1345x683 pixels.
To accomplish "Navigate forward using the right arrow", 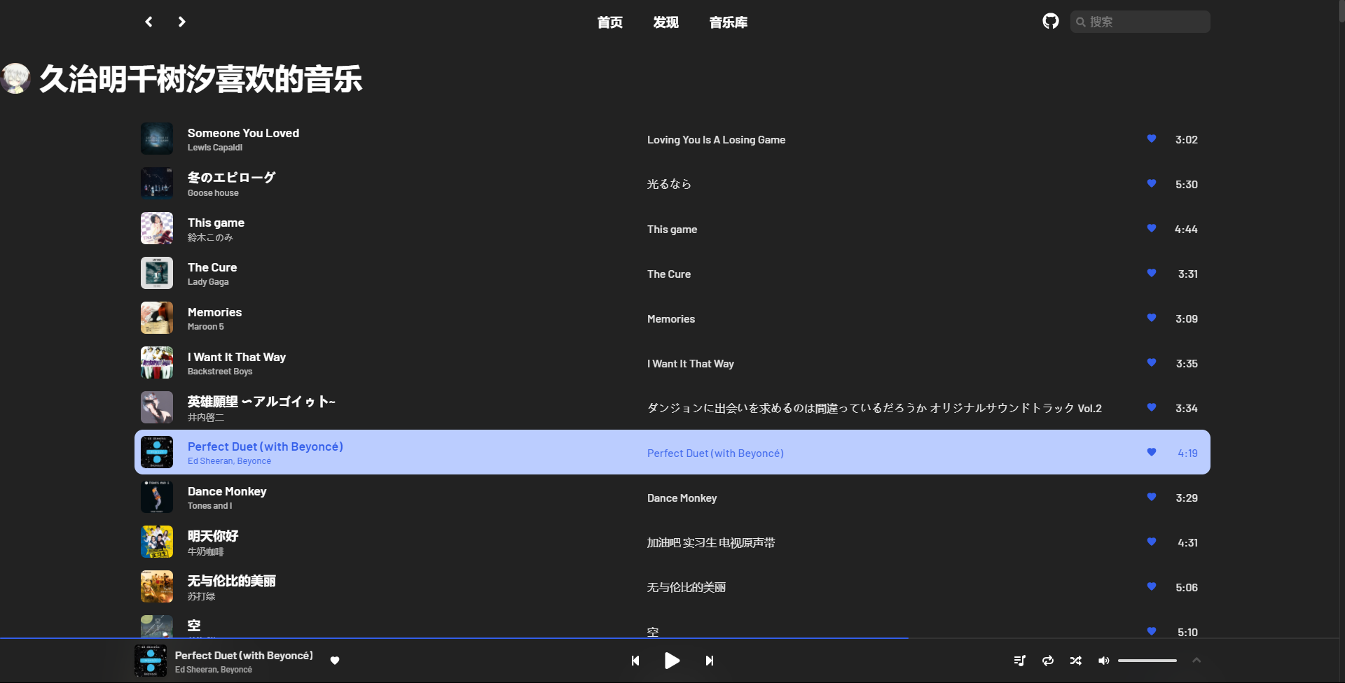I will pyautogui.click(x=181, y=22).
